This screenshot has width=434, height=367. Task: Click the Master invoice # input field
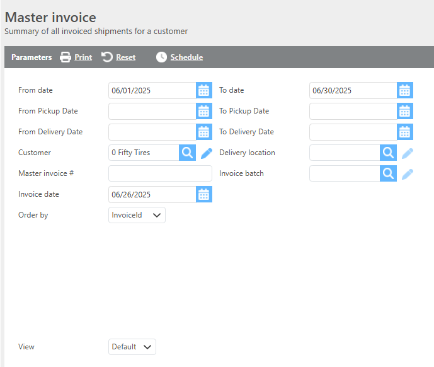tap(160, 173)
